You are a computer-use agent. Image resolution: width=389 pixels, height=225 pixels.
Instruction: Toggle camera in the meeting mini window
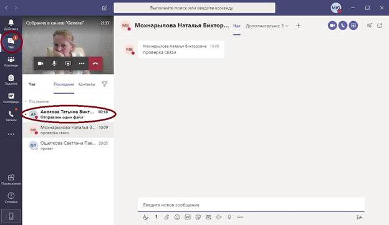[41, 63]
